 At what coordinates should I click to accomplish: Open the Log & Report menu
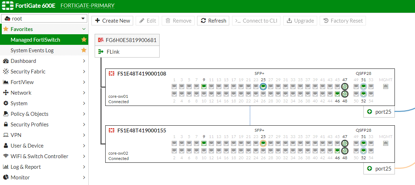(x=44, y=167)
